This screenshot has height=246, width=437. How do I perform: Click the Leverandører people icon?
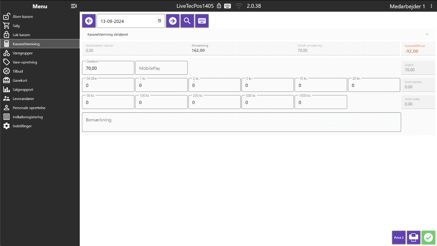coord(6,99)
